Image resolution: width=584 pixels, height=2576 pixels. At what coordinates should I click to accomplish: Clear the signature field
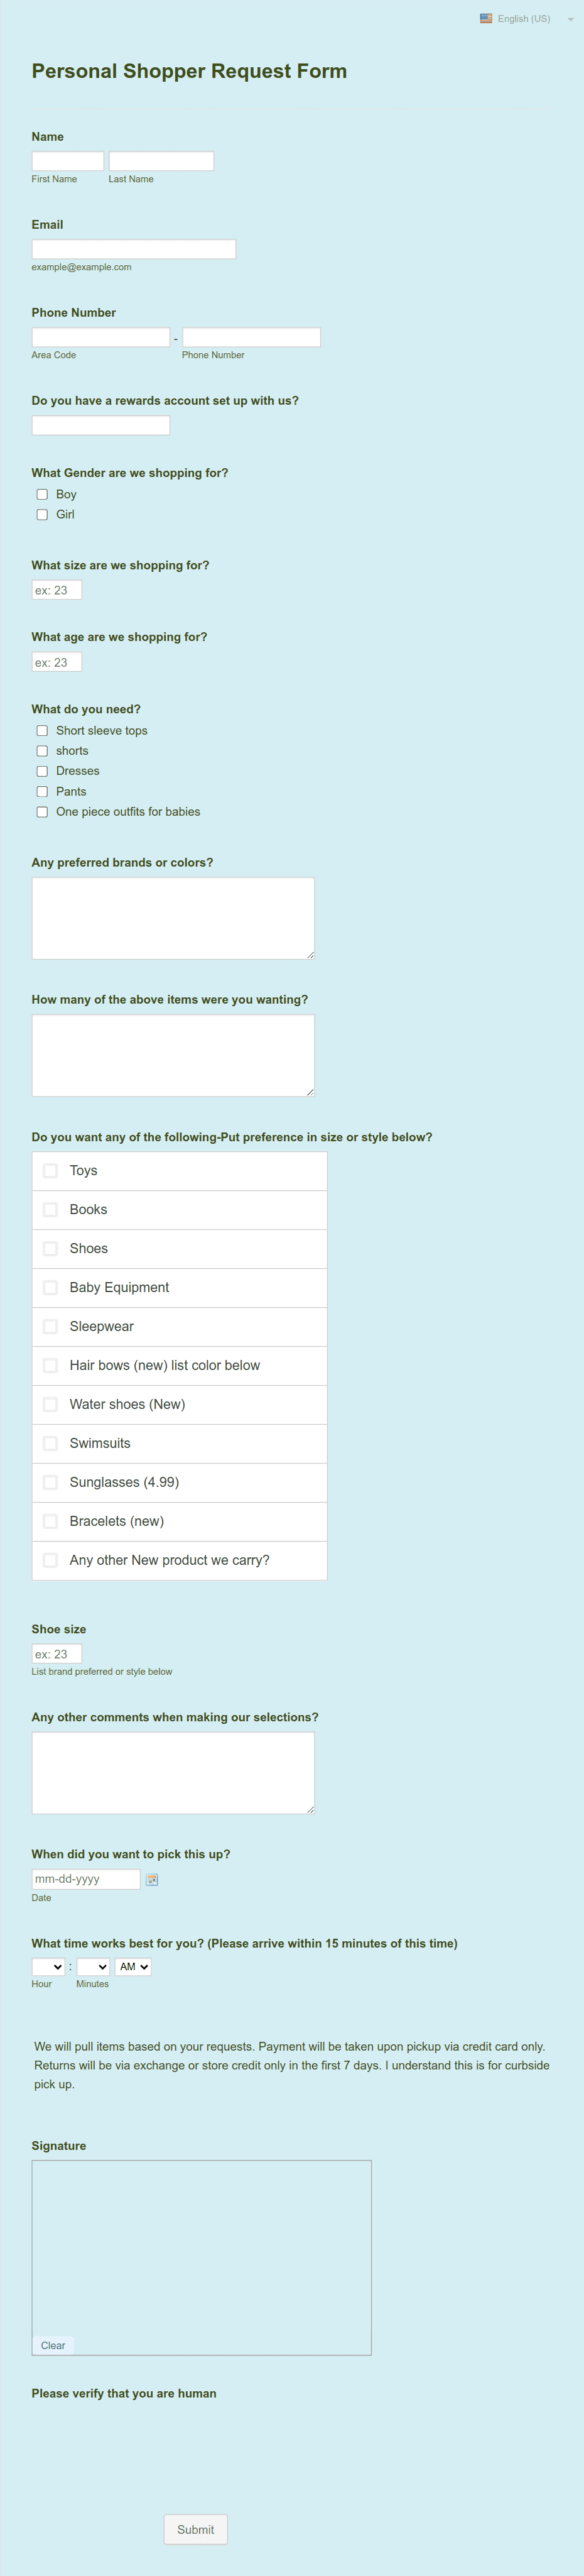[x=53, y=2345]
